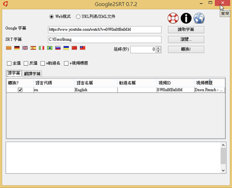Select the 'Dawn French - ...' title cell
Image resolution: width=232 pixels, height=188 pixels.
click(210, 90)
